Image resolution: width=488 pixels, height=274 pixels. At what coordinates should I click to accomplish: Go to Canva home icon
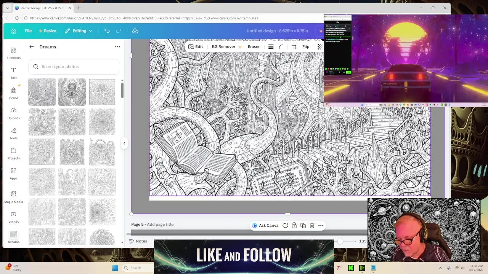(13, 31)
